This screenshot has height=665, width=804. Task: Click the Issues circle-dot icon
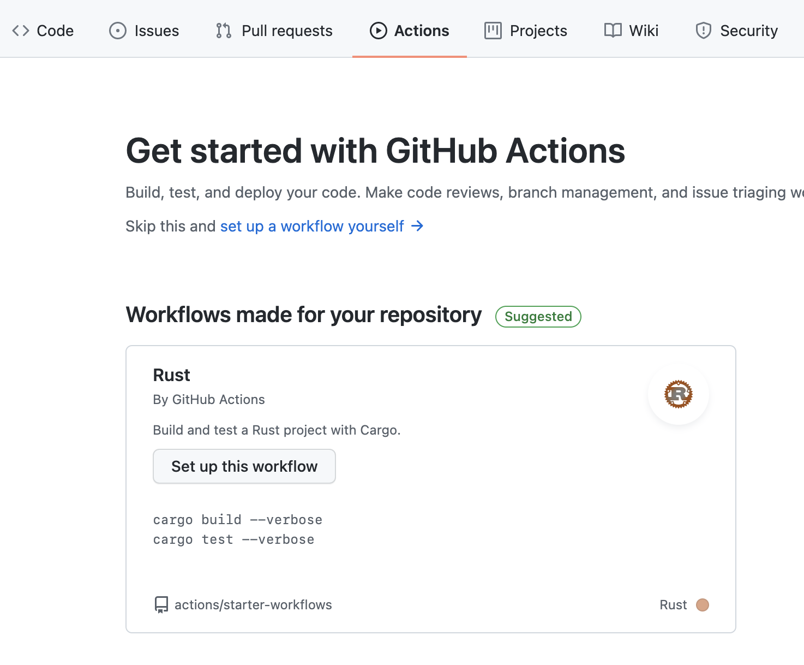[117, 31]
